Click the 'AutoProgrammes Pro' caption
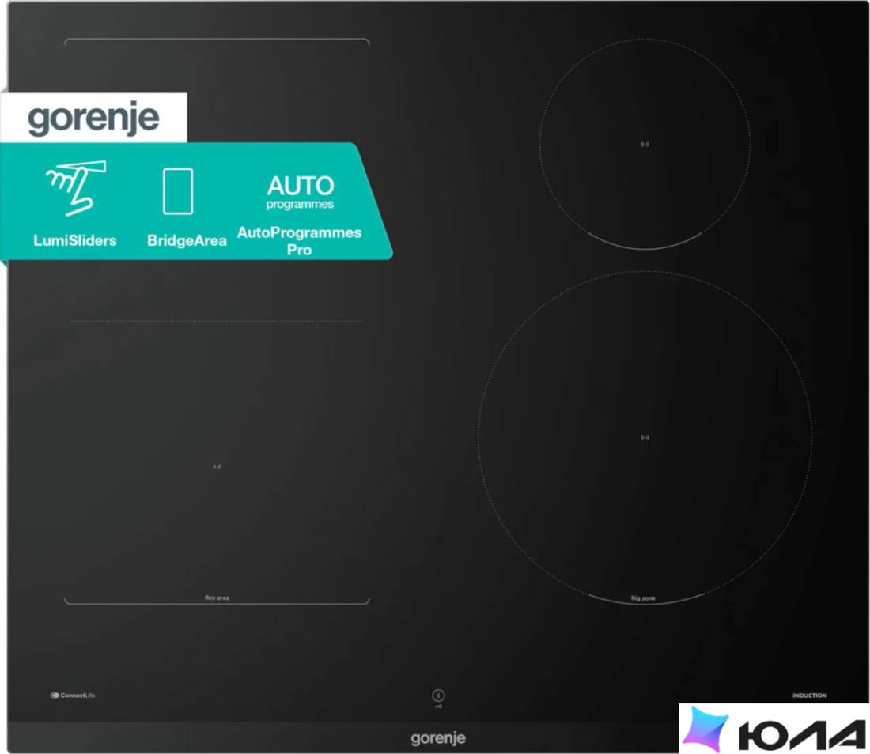 [299, 240]
